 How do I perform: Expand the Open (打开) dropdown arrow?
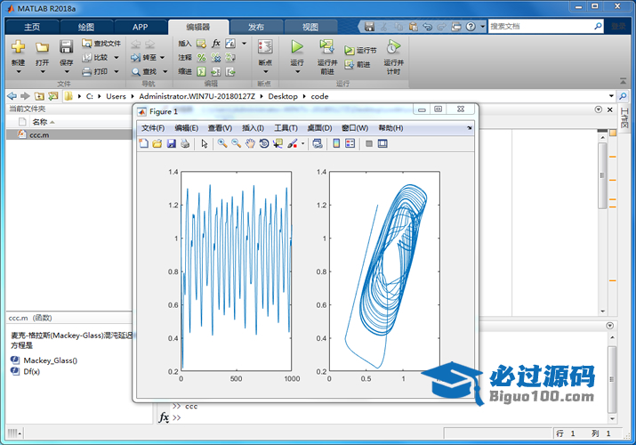click(42, 72)
